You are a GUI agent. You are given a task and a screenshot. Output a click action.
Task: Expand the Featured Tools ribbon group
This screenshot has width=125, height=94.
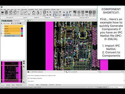pos(84,17)
